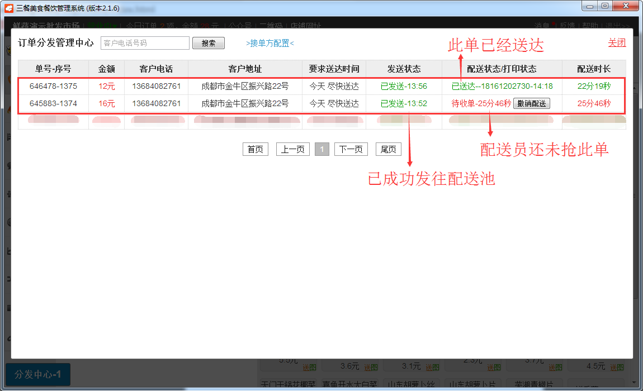Minimize the window
643x391 pixels.
point(590,6)
